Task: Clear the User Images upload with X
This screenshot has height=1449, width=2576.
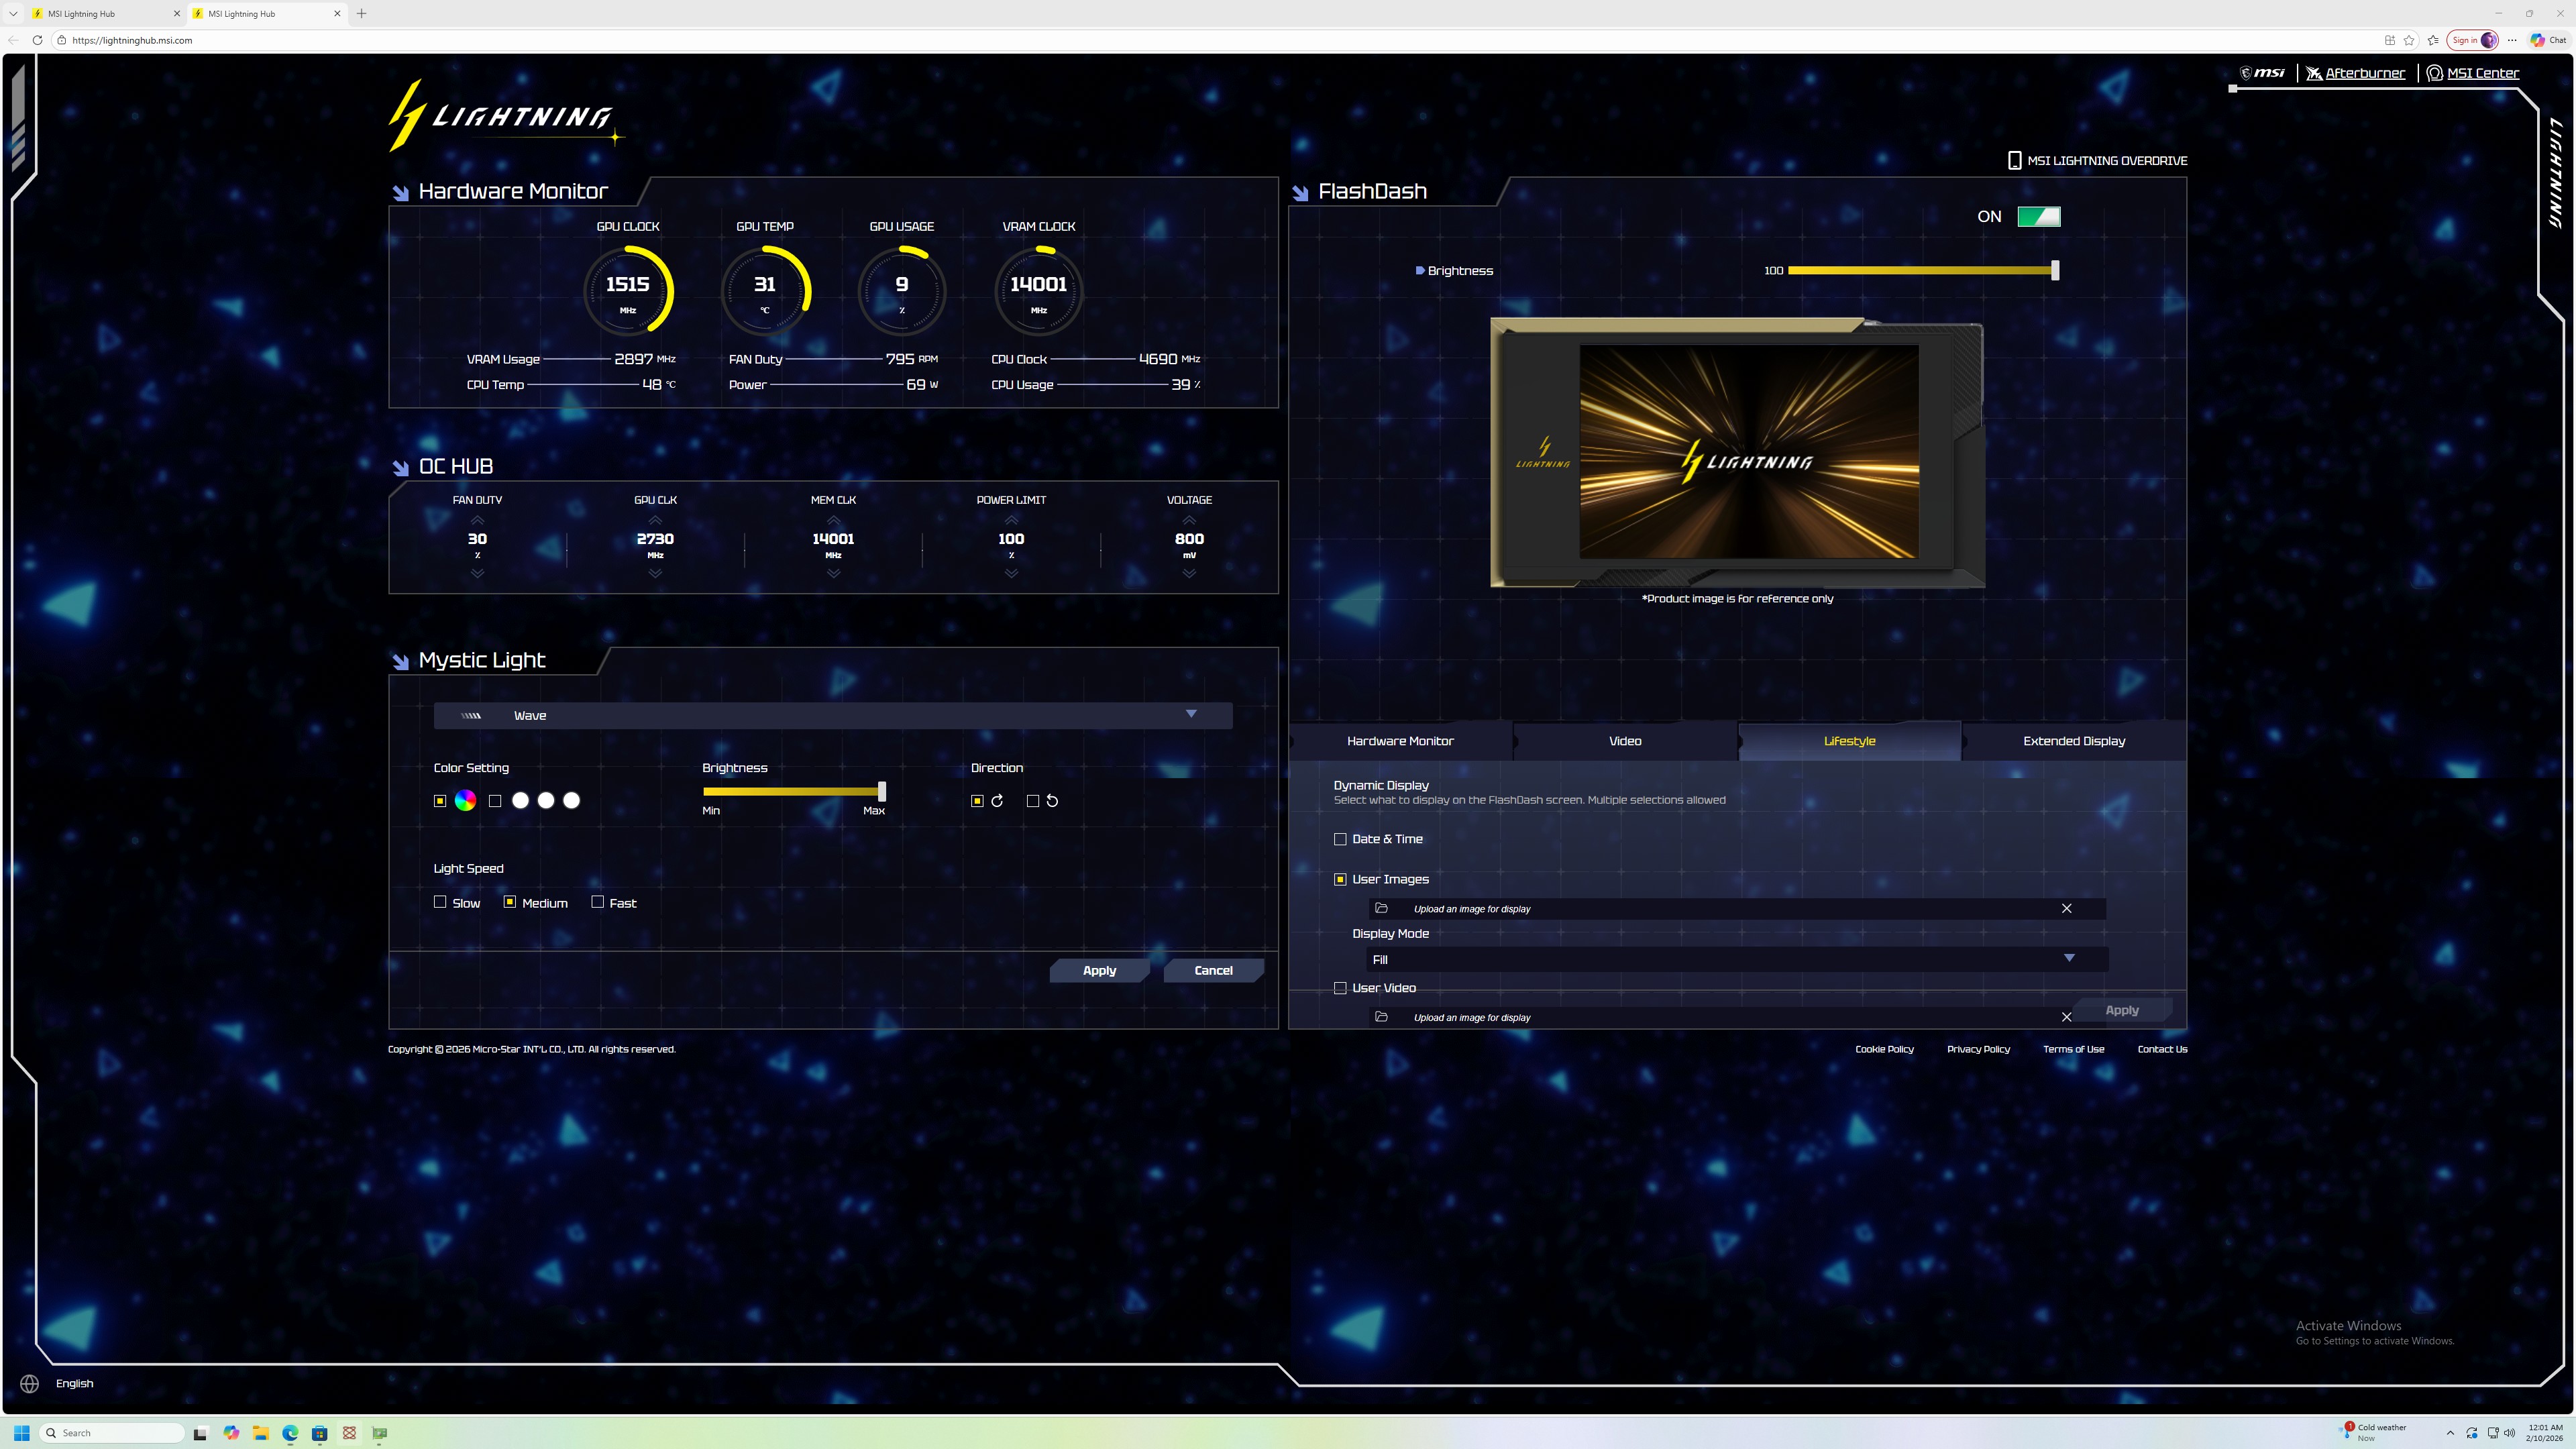Action: (x=2066, y=908)
